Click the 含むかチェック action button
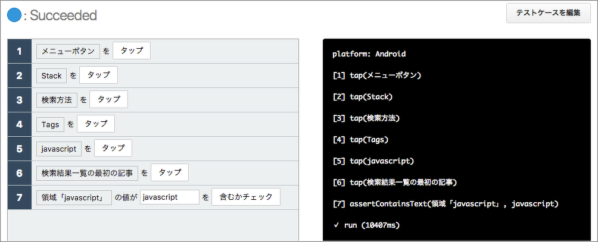The image size is (598, 242). pyautogui.click(x=245, y=197)
